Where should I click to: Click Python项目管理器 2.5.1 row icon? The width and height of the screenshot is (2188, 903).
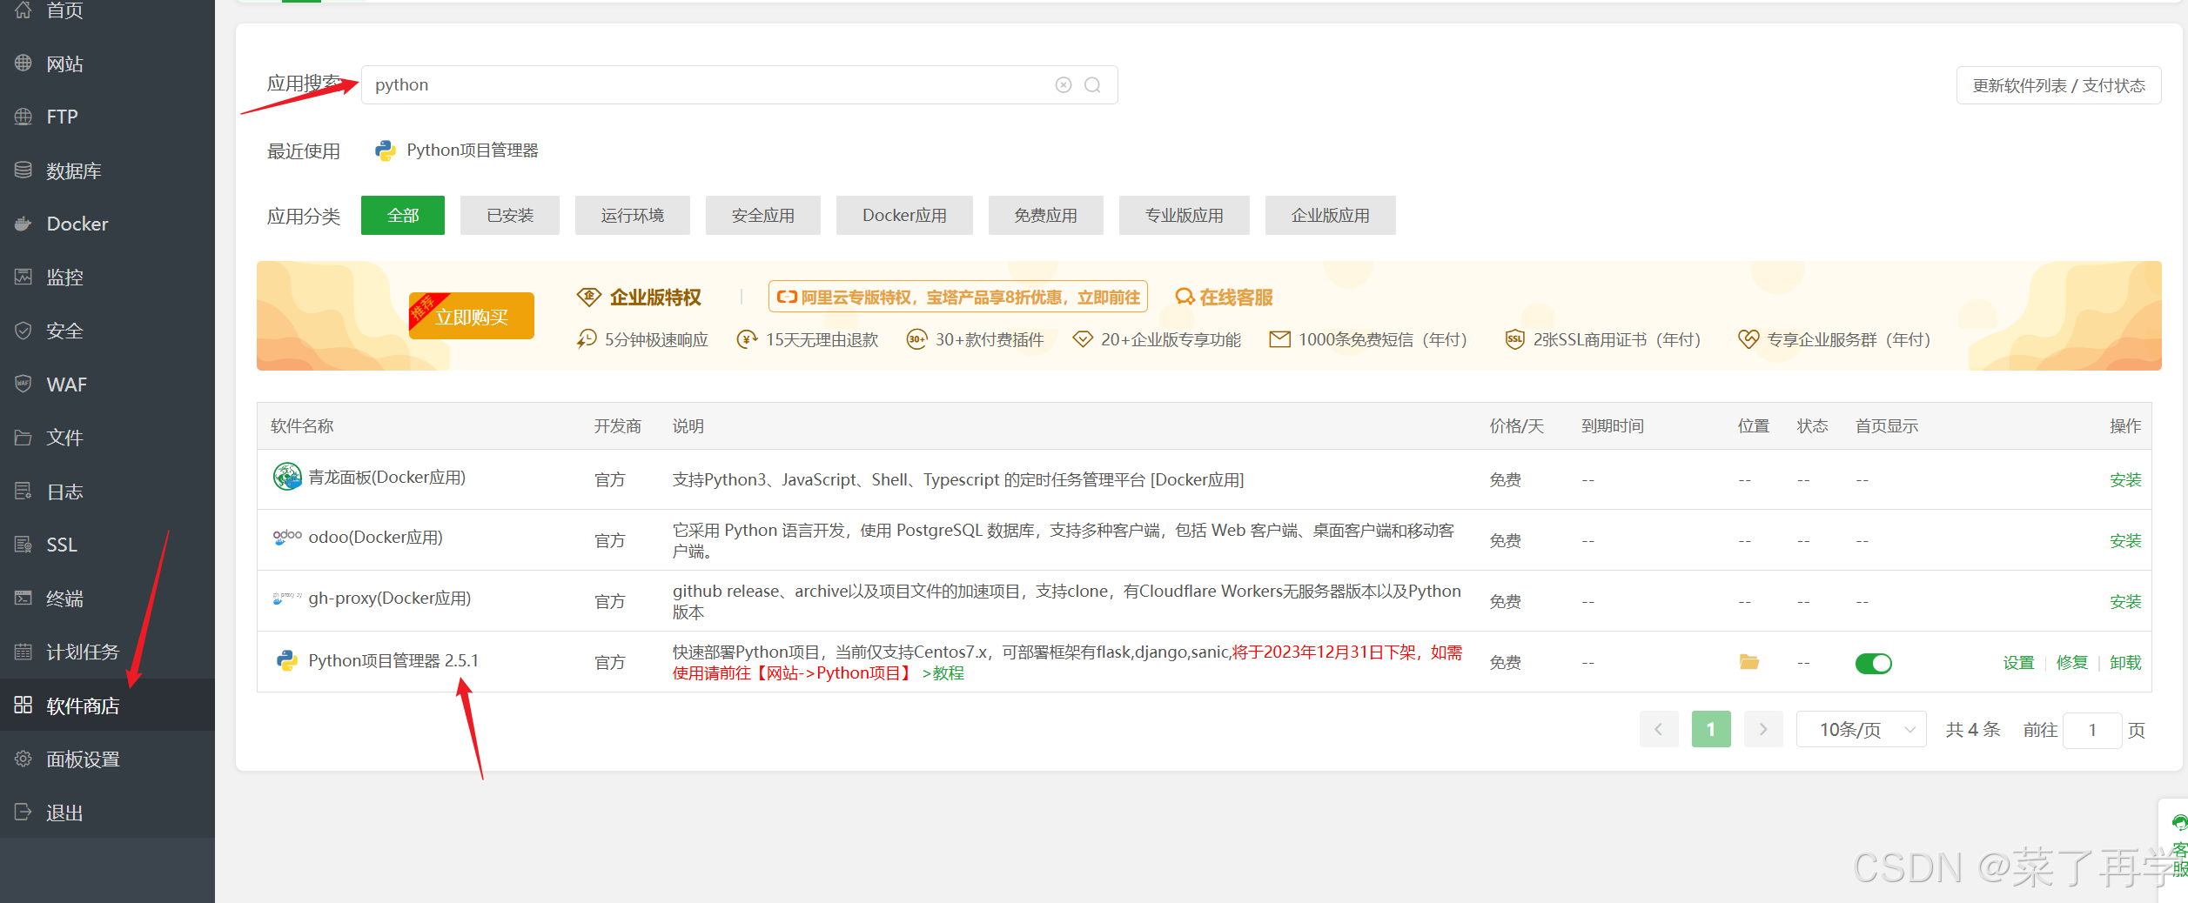[286, 661]
